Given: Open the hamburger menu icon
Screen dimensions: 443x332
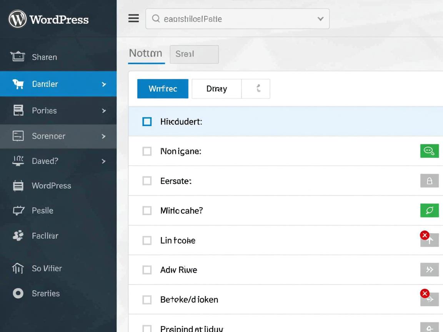Looking at the screenshot, I should [133, 18].
